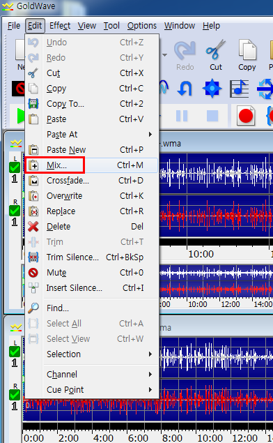This screenshot has width=273, height=443.
Task: Choose Find... from the Edit menu
Action: (x=92, y=308)
